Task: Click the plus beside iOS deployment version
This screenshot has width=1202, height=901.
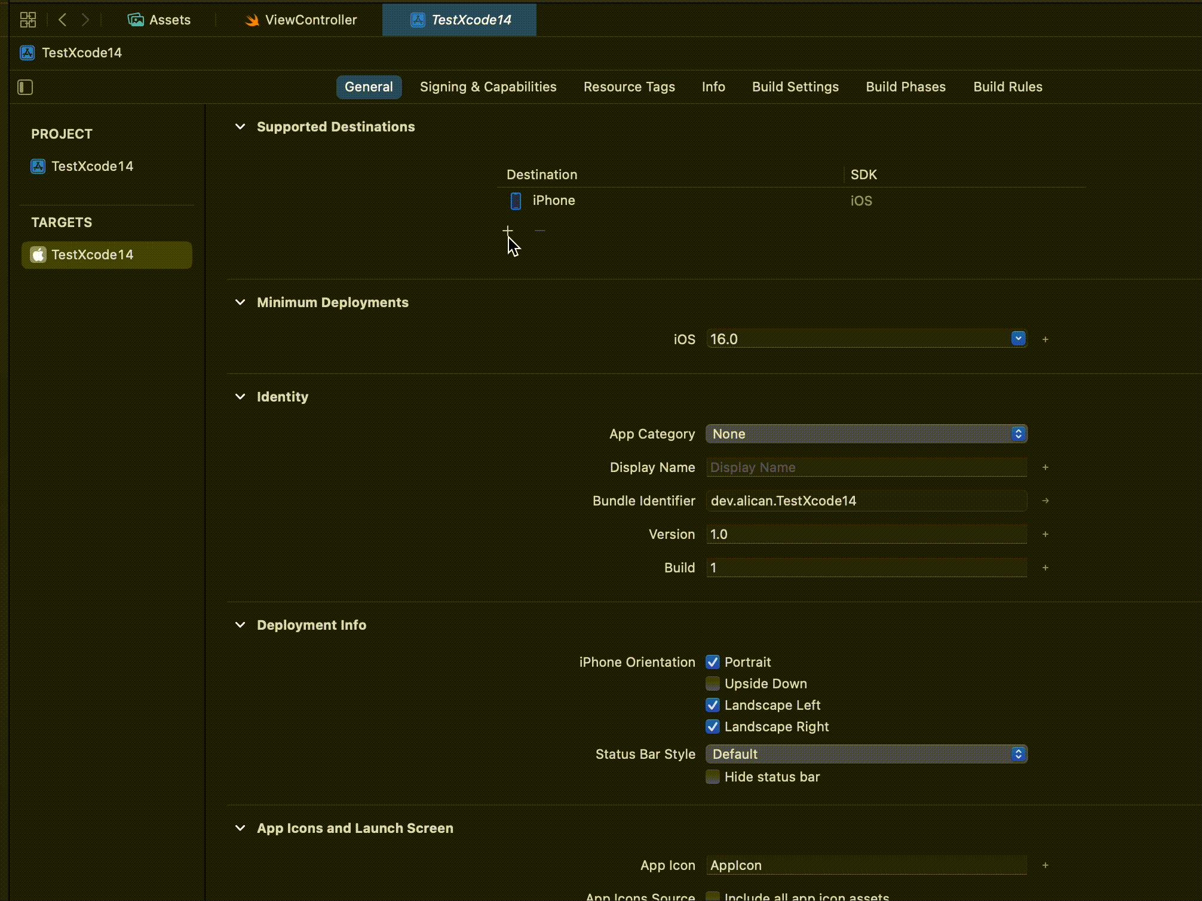Action: (1045, 339)
